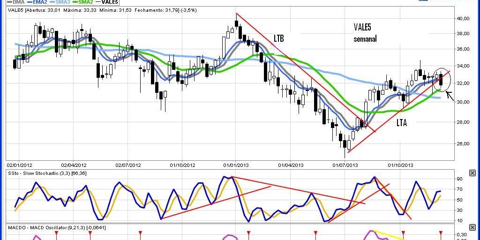Click the semanal annotation text
The width and height of the screenshot is (480, 240).
(x=365, y=39)
